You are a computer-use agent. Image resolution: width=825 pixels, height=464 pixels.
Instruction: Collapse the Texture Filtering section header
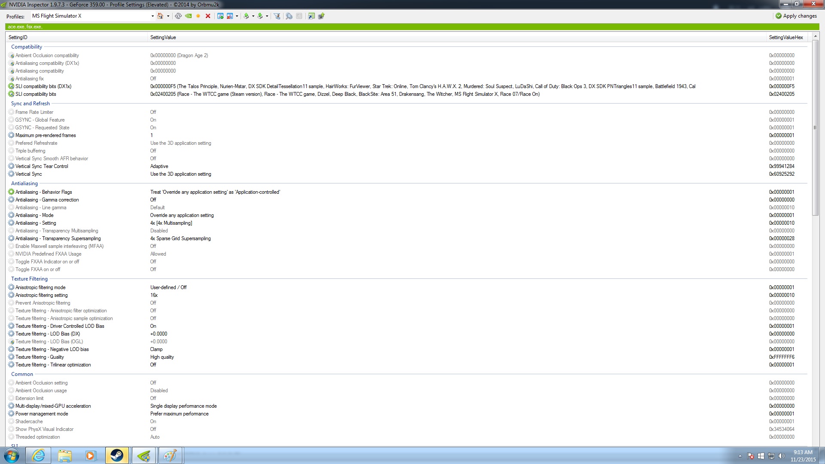pyautogui.click(x=29, y=279)
